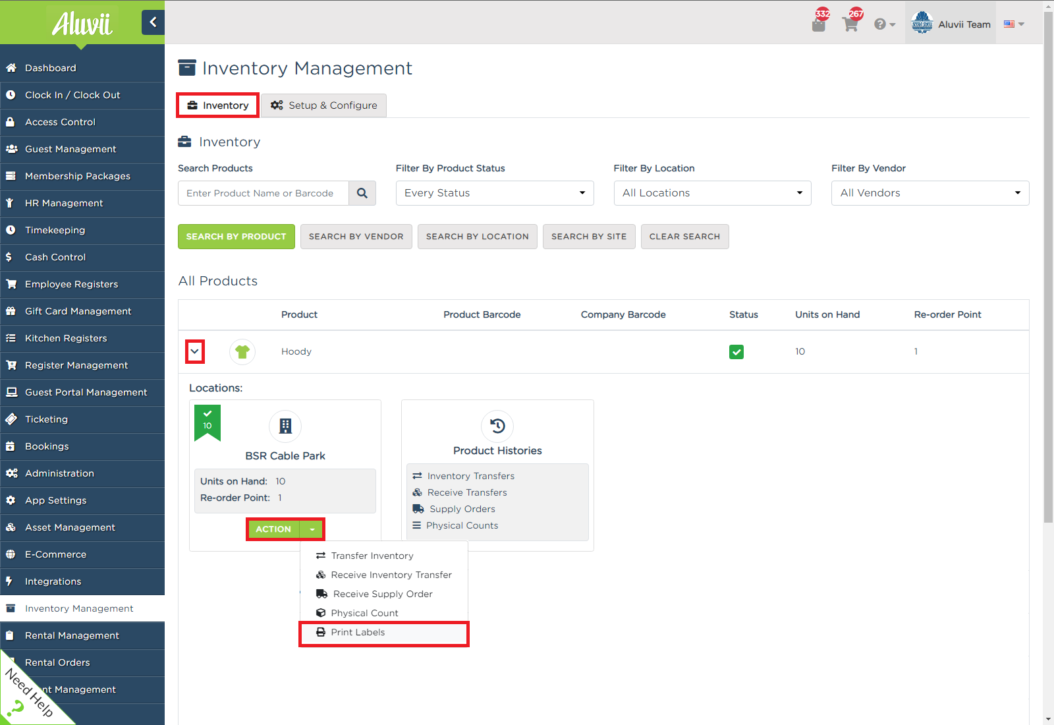Collapse the Hoody product row details
This screenshot has height=725, width=1054.
(x=194, y=351)
